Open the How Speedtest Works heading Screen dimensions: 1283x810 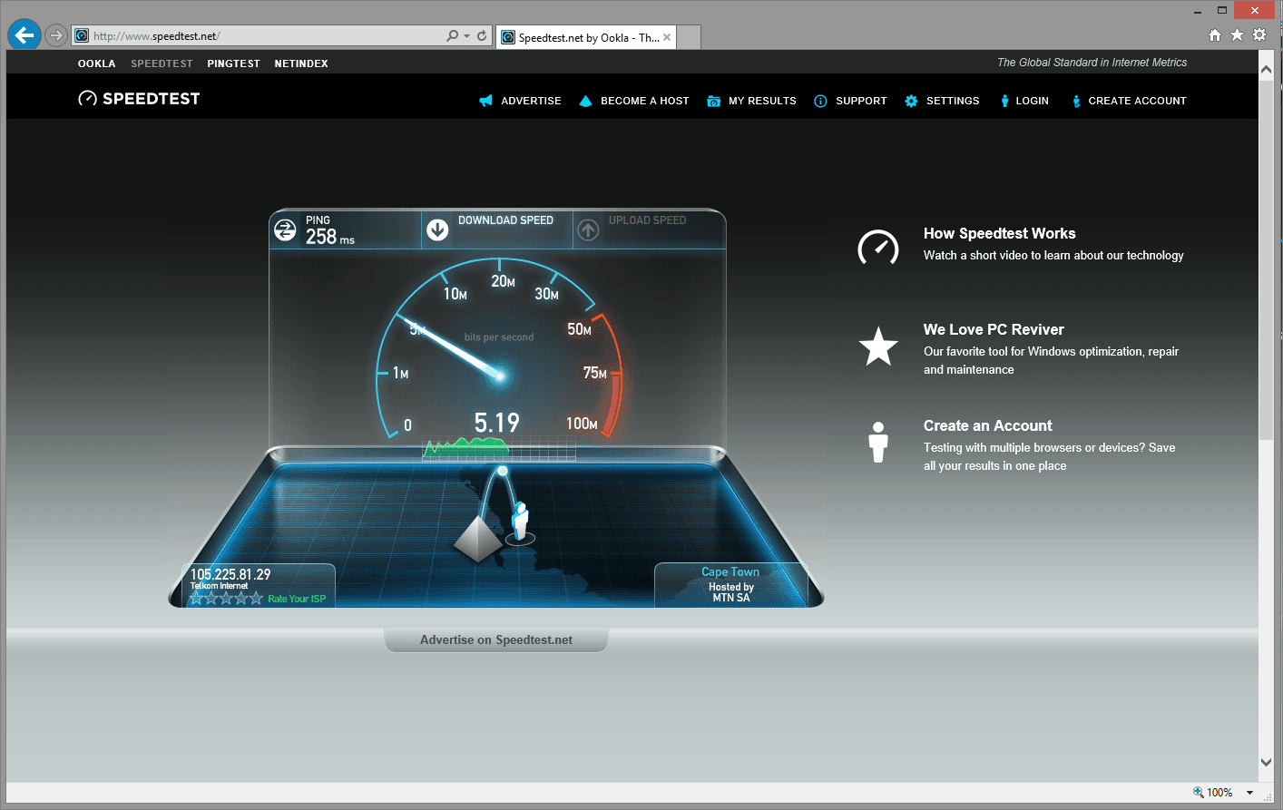point(1000,233)
